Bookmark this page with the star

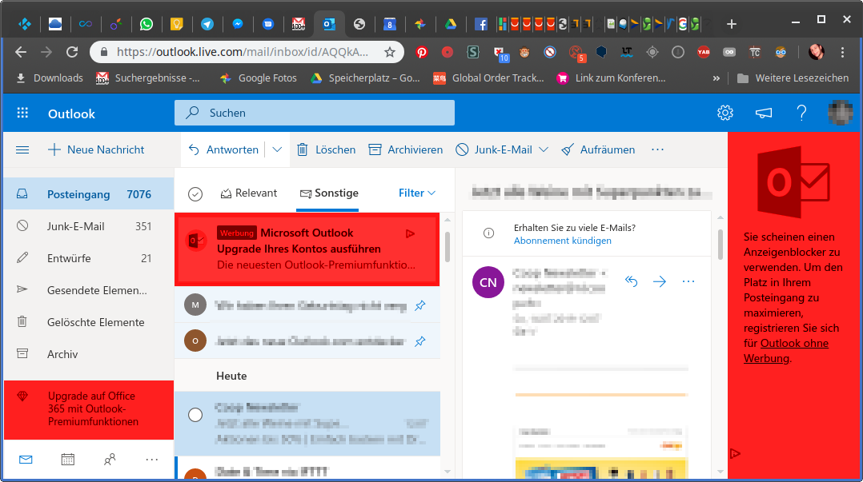[x=390, y=52]
